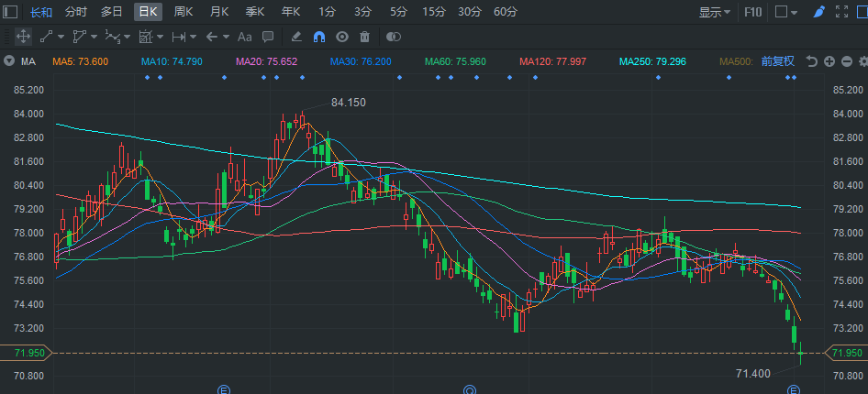Select the arrow annotation tool
The width and height of the screenshot is (868, 394).
(x=211, y=37)
